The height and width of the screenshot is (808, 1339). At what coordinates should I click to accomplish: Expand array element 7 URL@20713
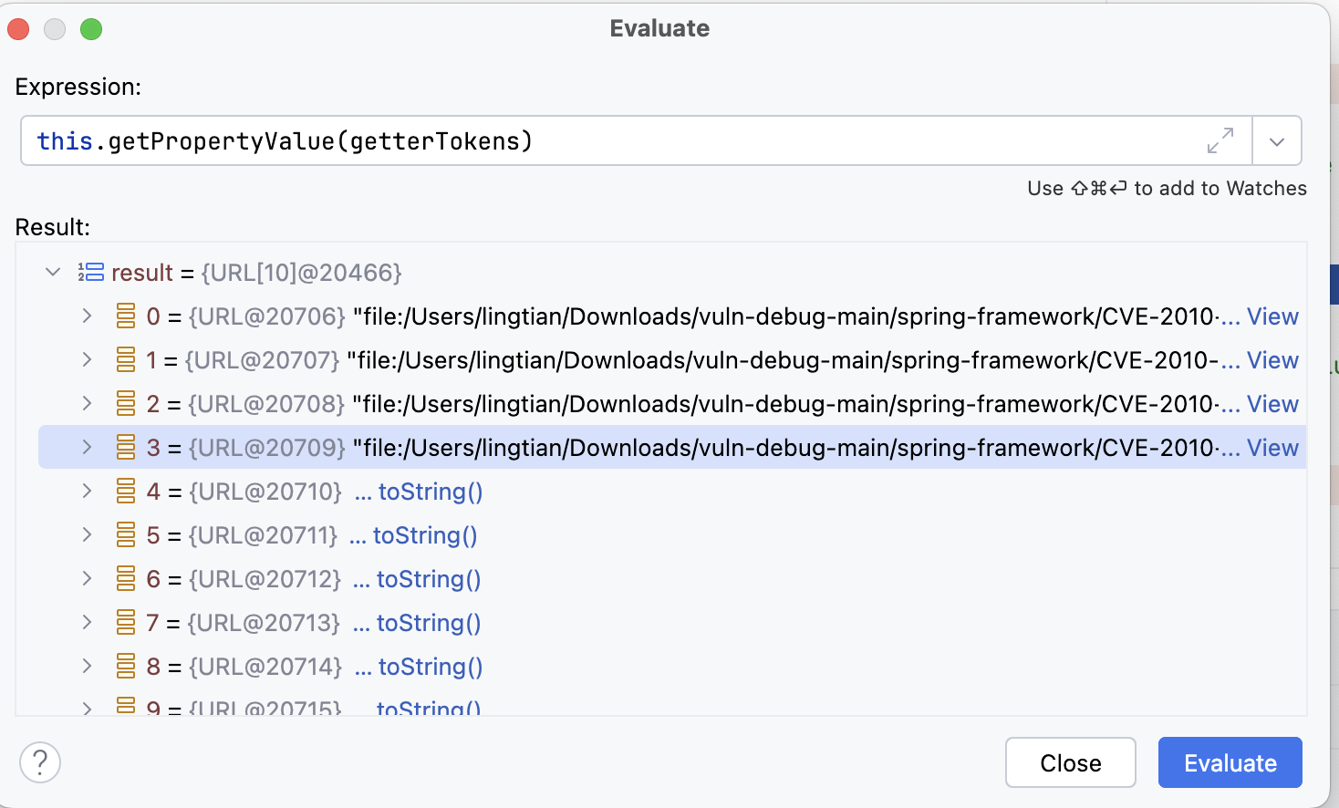tap(87, 622)
